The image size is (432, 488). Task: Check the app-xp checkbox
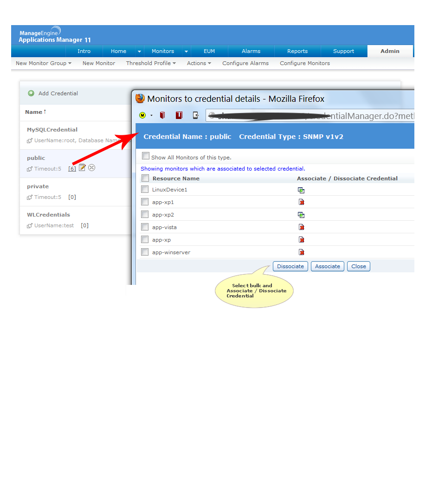pos(145,239)
